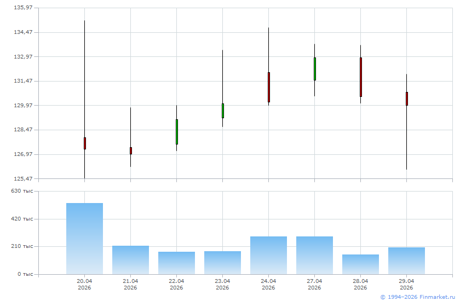Click the 24.04 volume bar
Viewport: 460px width, 301px height.
click(x=268, y=255)
